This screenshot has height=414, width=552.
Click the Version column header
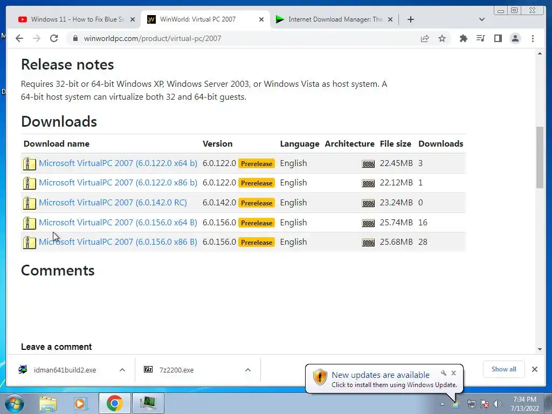(218, 143)
